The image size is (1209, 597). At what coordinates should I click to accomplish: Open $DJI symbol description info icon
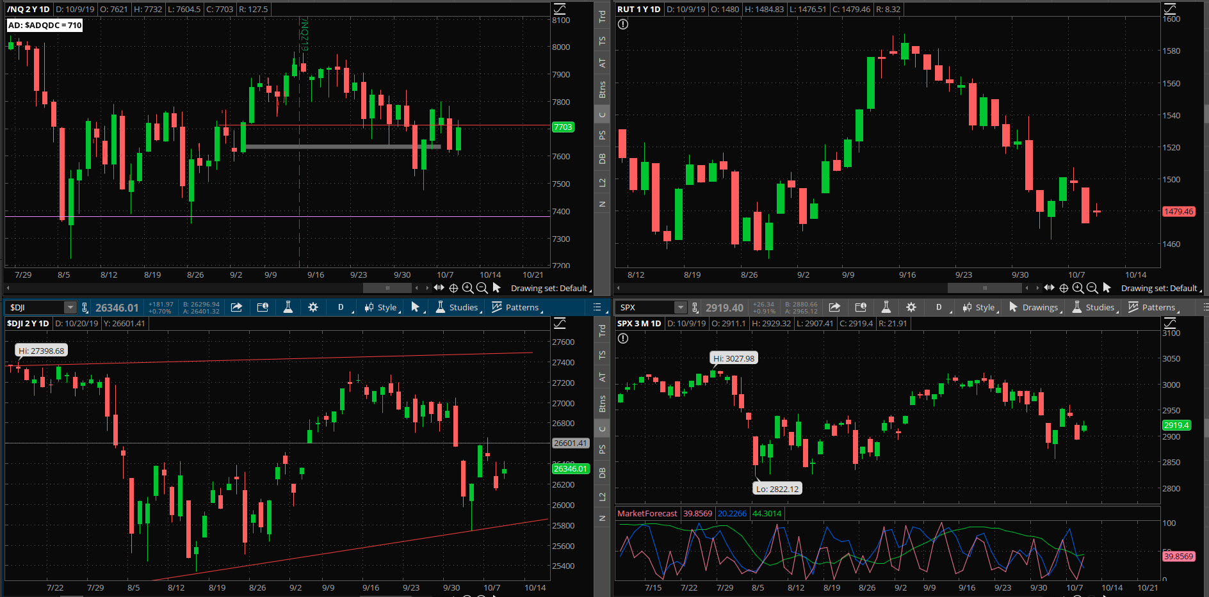click(263, 307)
